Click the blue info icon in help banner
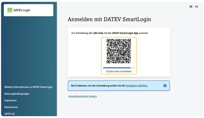Screen dimensions: 204x118 coord(165,86)
